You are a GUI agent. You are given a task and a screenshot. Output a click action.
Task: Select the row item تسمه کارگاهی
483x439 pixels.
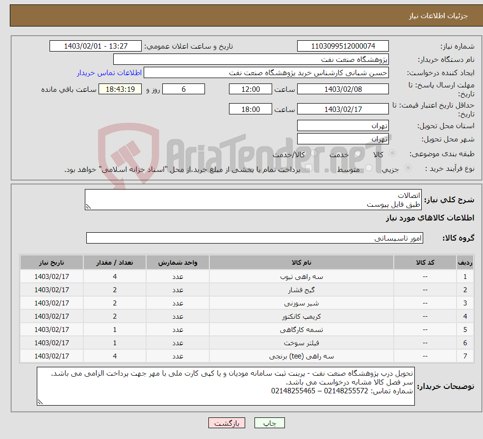pyautogui.click(x=302, y=329)
